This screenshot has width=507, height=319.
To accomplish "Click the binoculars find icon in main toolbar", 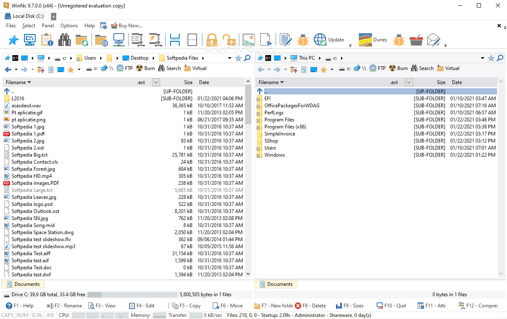I will (64, 40).
